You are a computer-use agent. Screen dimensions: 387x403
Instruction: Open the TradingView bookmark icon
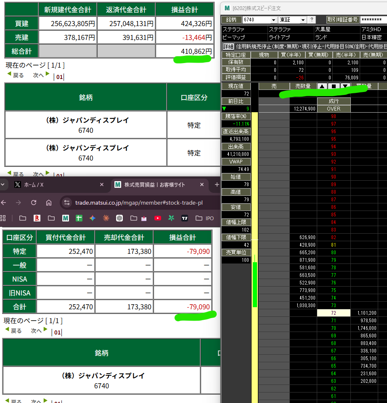click(184, 218)
